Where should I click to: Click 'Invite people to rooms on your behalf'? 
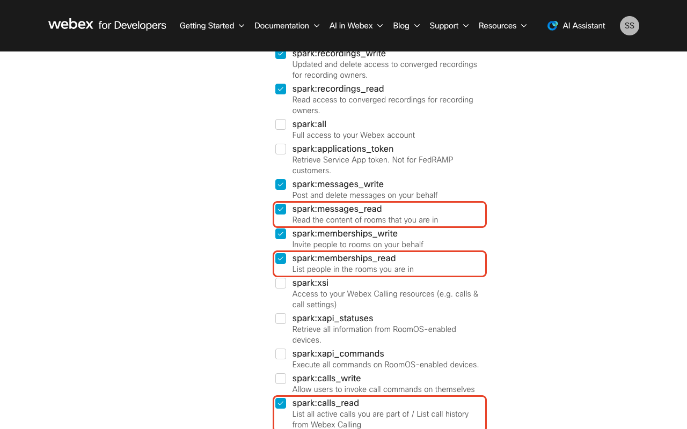[358, 245]
